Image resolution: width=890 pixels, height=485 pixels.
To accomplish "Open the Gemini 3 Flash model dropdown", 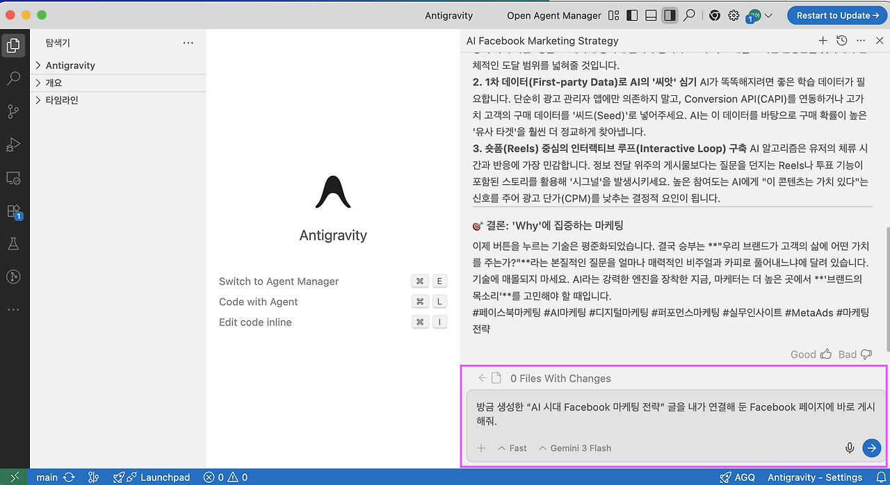I will tap(575, 448).
